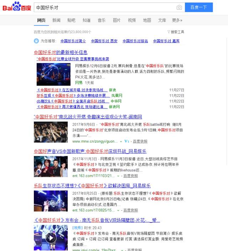
Task: Open 凤凰网 news 多场决赛陆续开展
Action: click(x=73, y=96)
